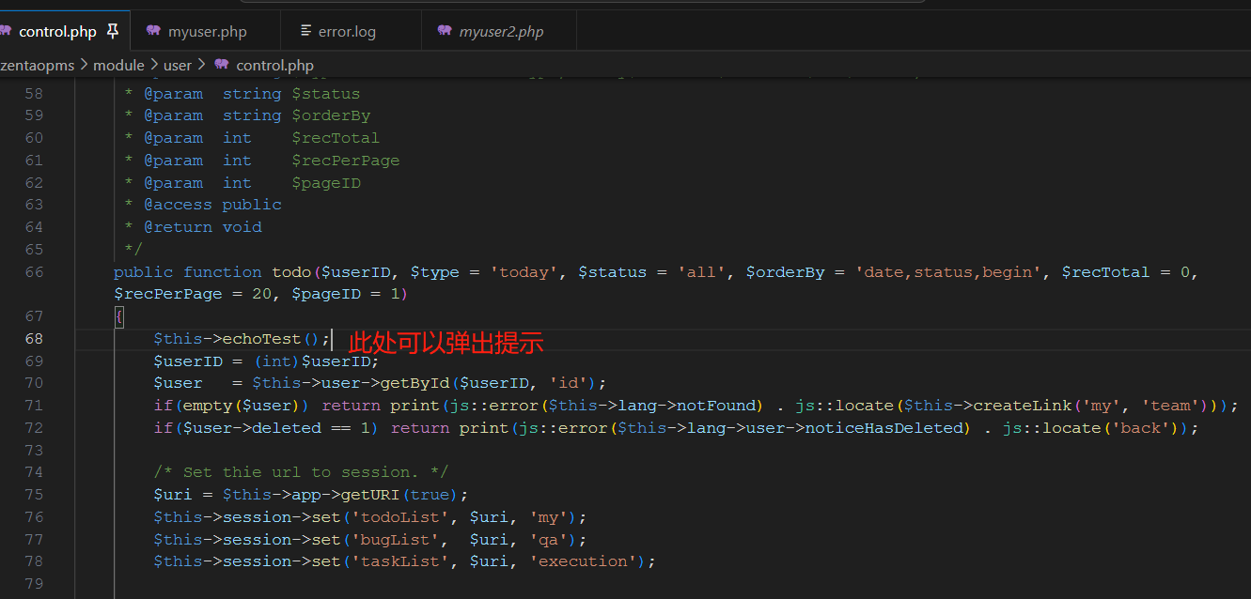Click the zentaopms breadcrumb segment
The height and width of the screenshot is (599, 1251).
coord(37,65)
